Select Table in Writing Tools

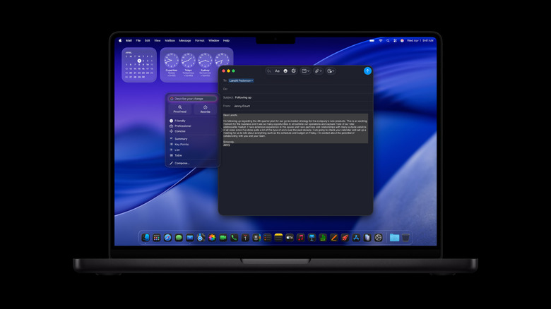tap(192, 155)
